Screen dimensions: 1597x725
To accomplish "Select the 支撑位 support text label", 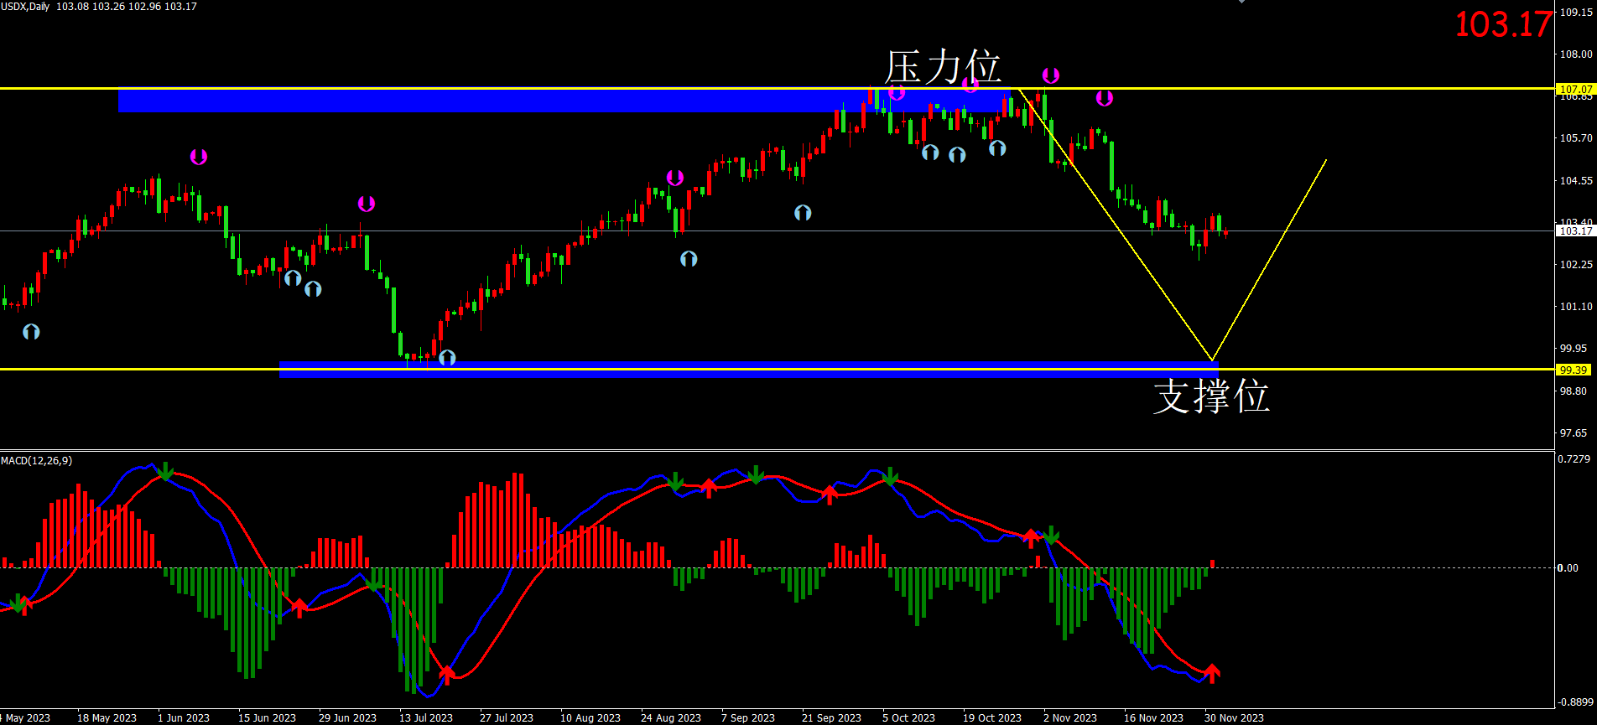I will pos(1211,396).
